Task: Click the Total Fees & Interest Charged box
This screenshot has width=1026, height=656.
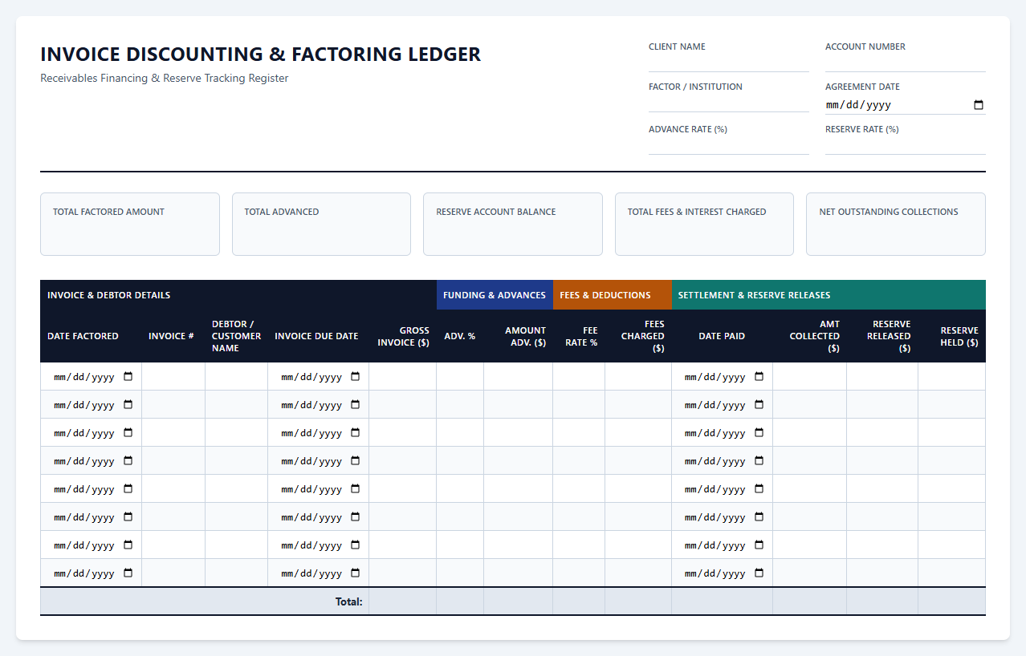Action: tap(704, 224)
